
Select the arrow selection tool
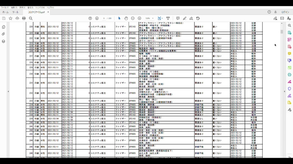(x=119, y=18)
